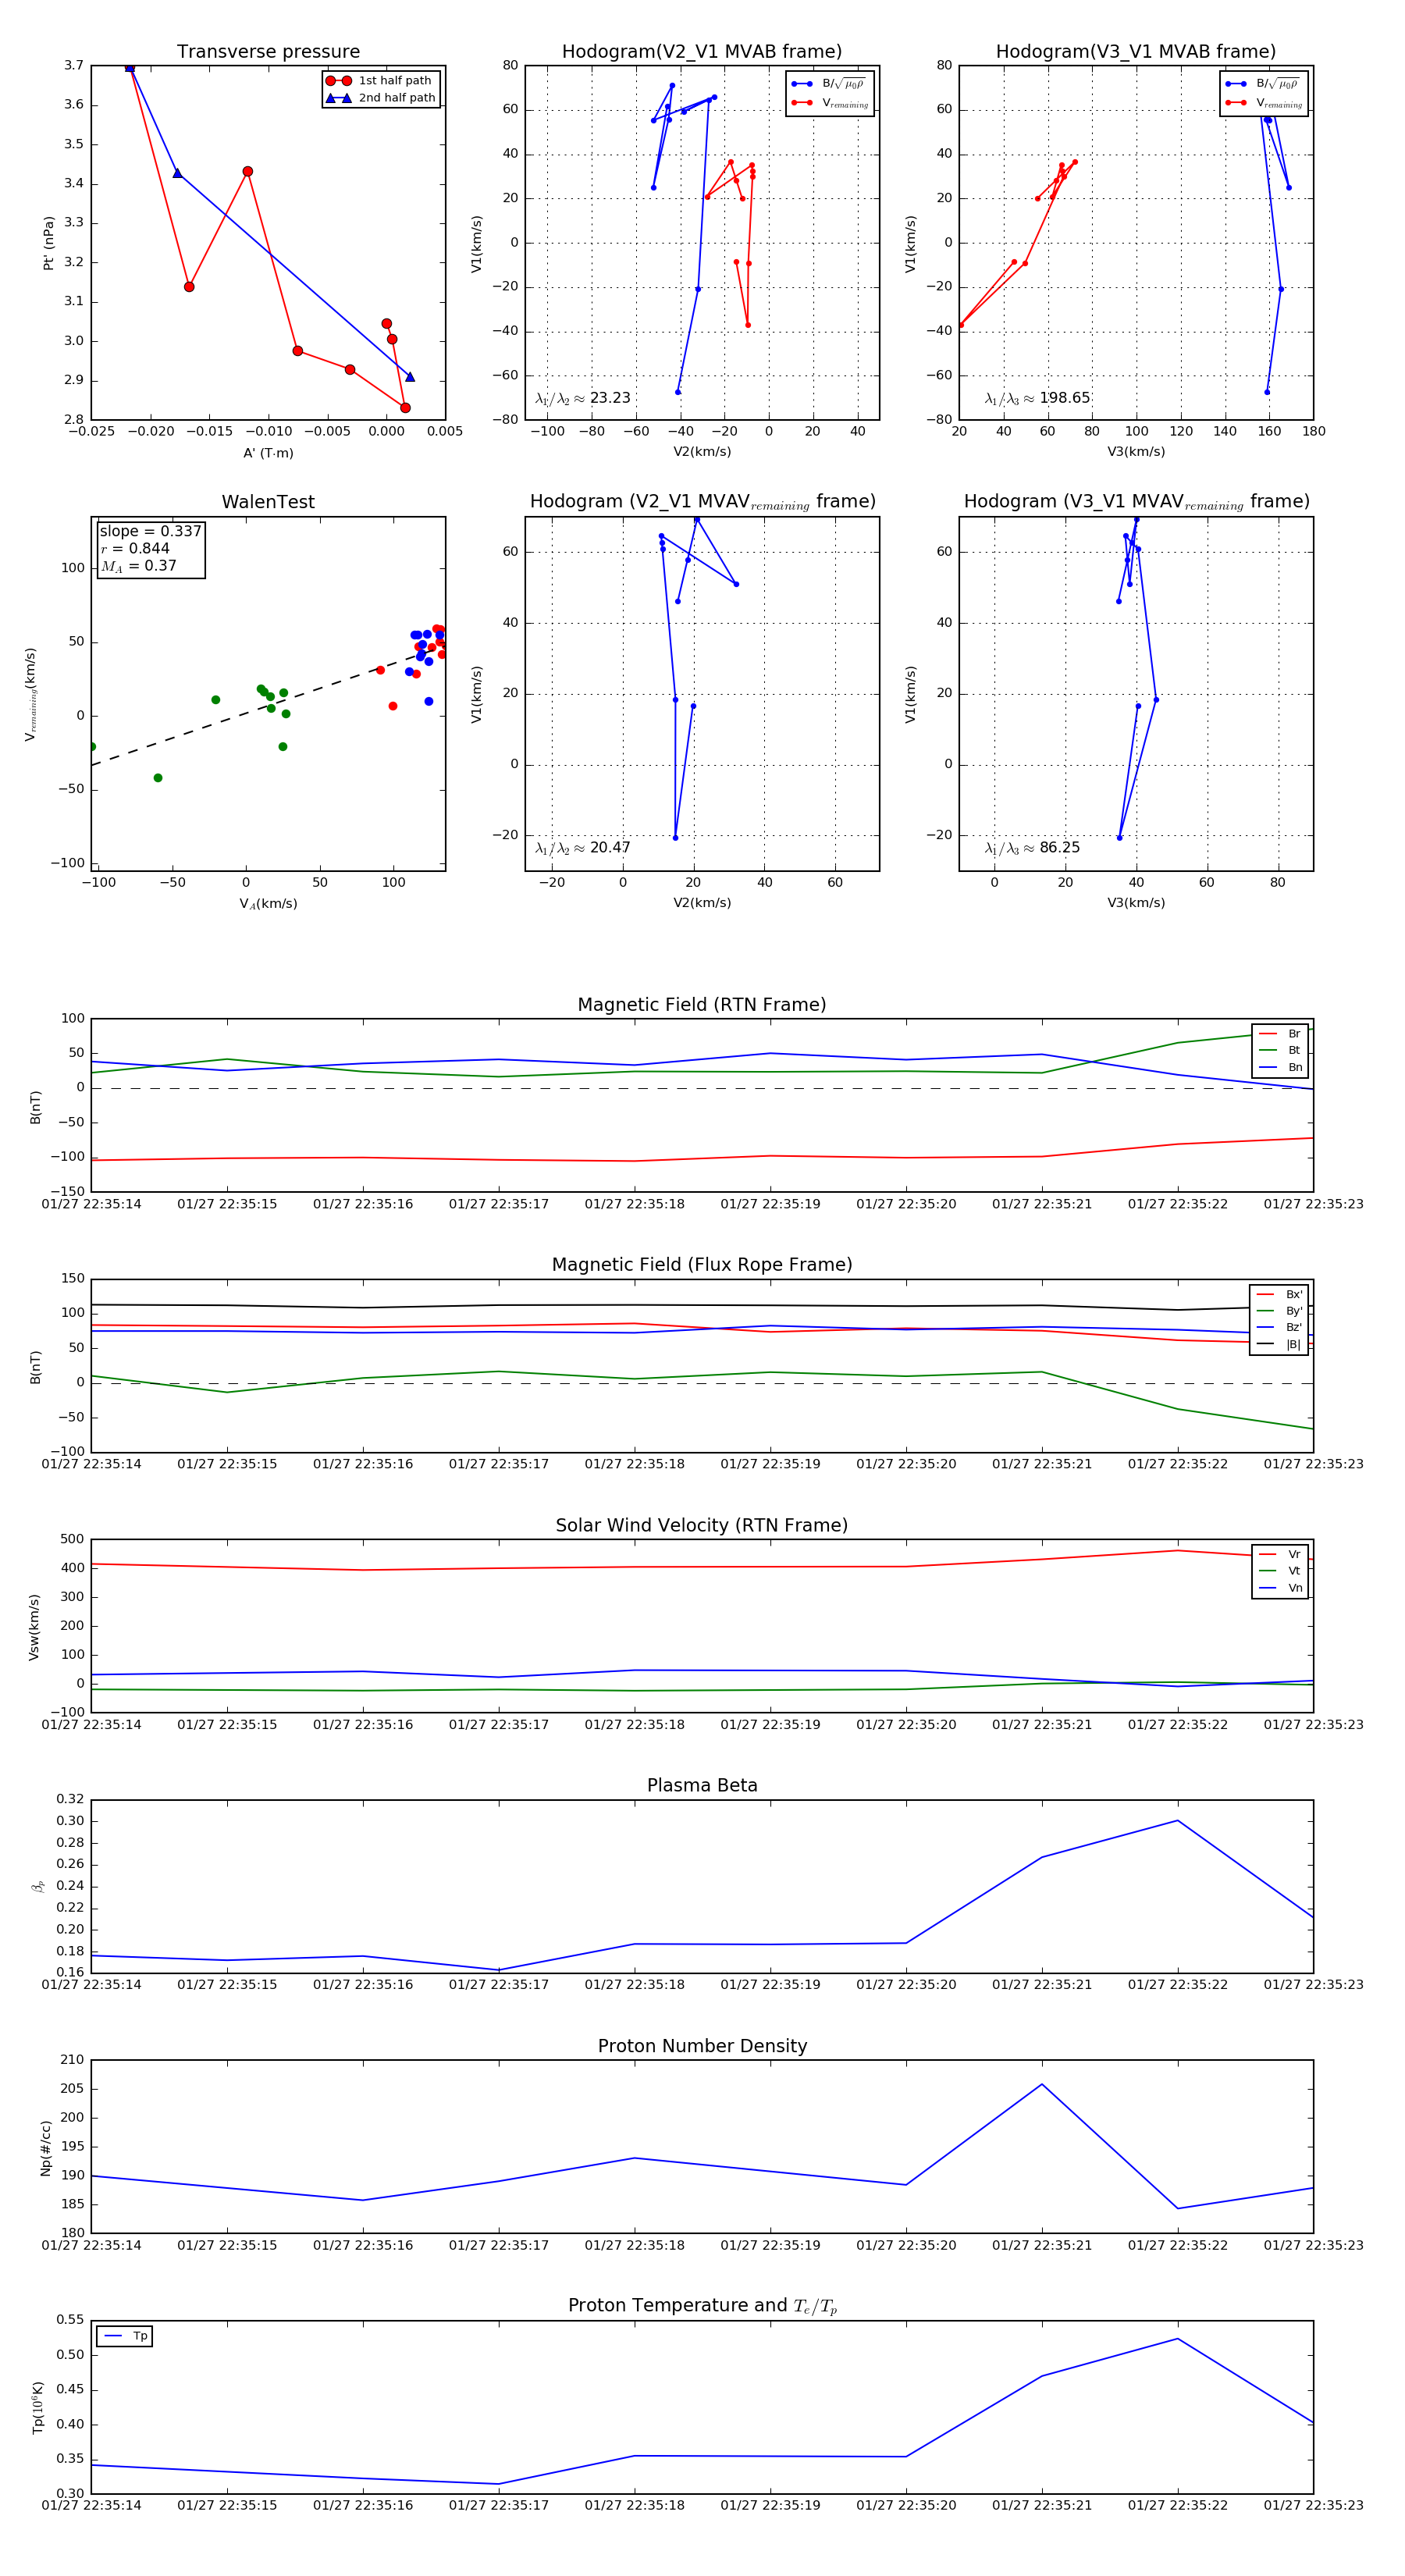Click the 'Hodogram (V2_V1 MVAVremaining frame)' title

702,502
